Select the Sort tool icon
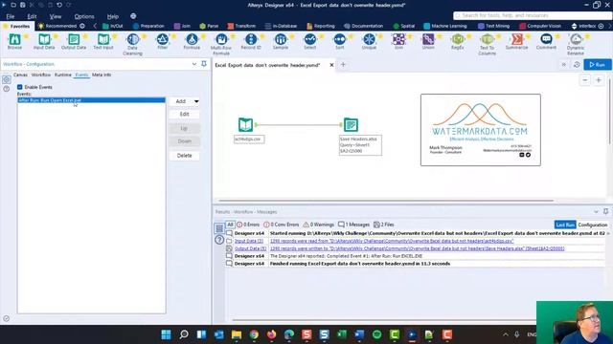The image size is (613, 344). click(339, 39)
